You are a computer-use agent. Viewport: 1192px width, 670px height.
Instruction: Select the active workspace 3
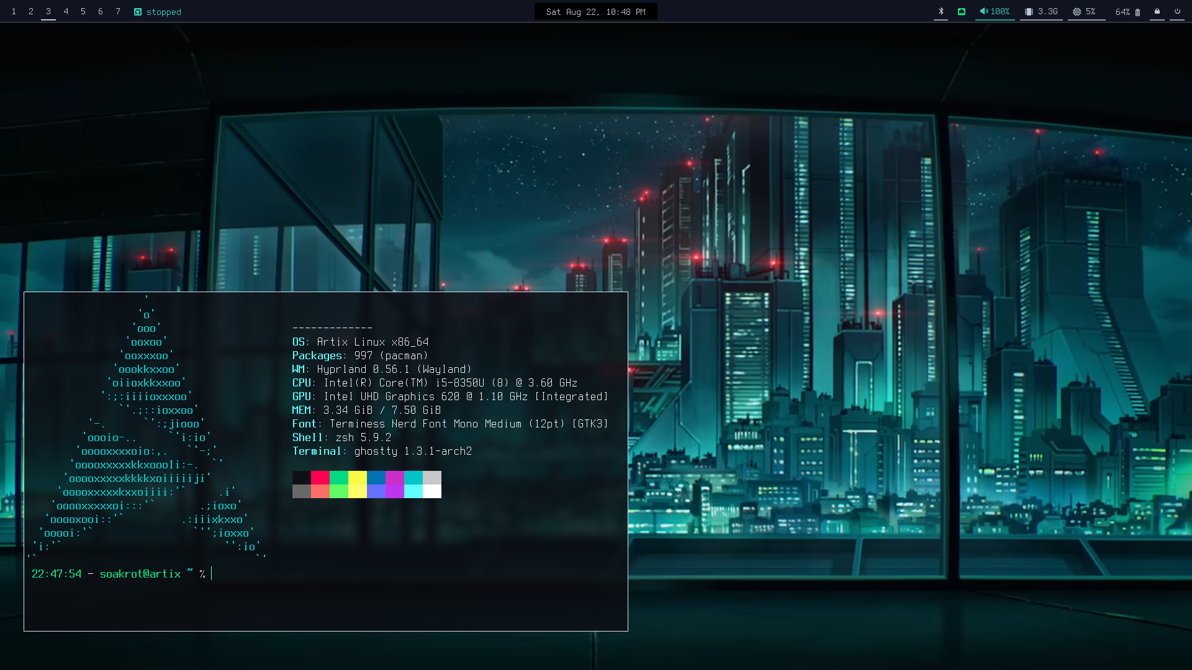(48, 12)
